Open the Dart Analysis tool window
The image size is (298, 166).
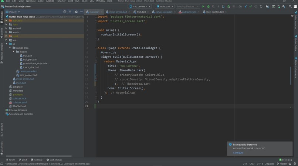pyautogui.click(x=54, y=160)
